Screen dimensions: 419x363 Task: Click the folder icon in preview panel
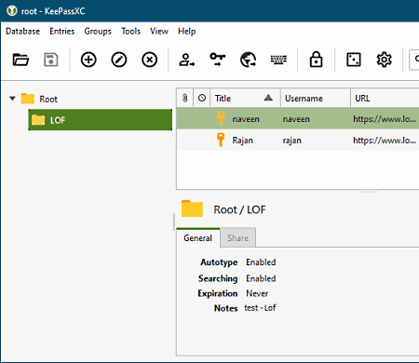coord(192,208)
